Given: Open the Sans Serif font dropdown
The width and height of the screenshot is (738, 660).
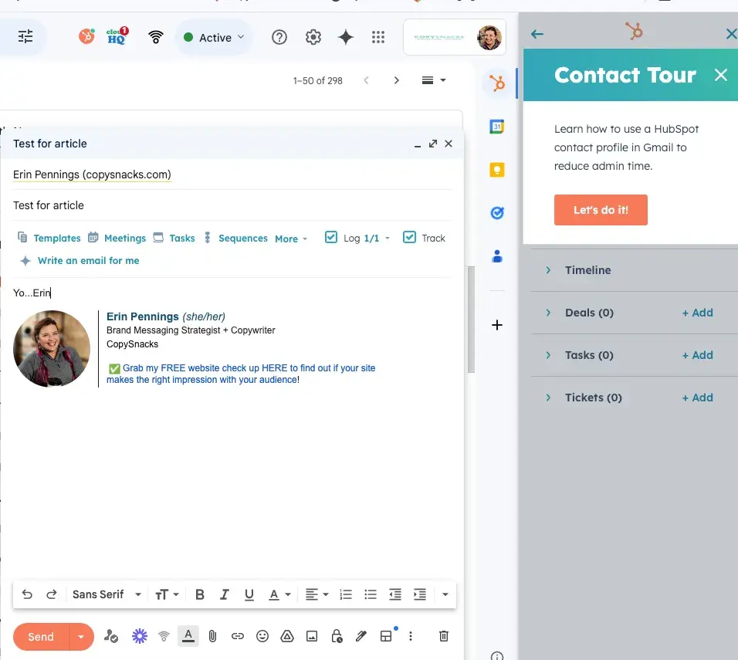Looking at the screenshot, I should coord(107,594).
